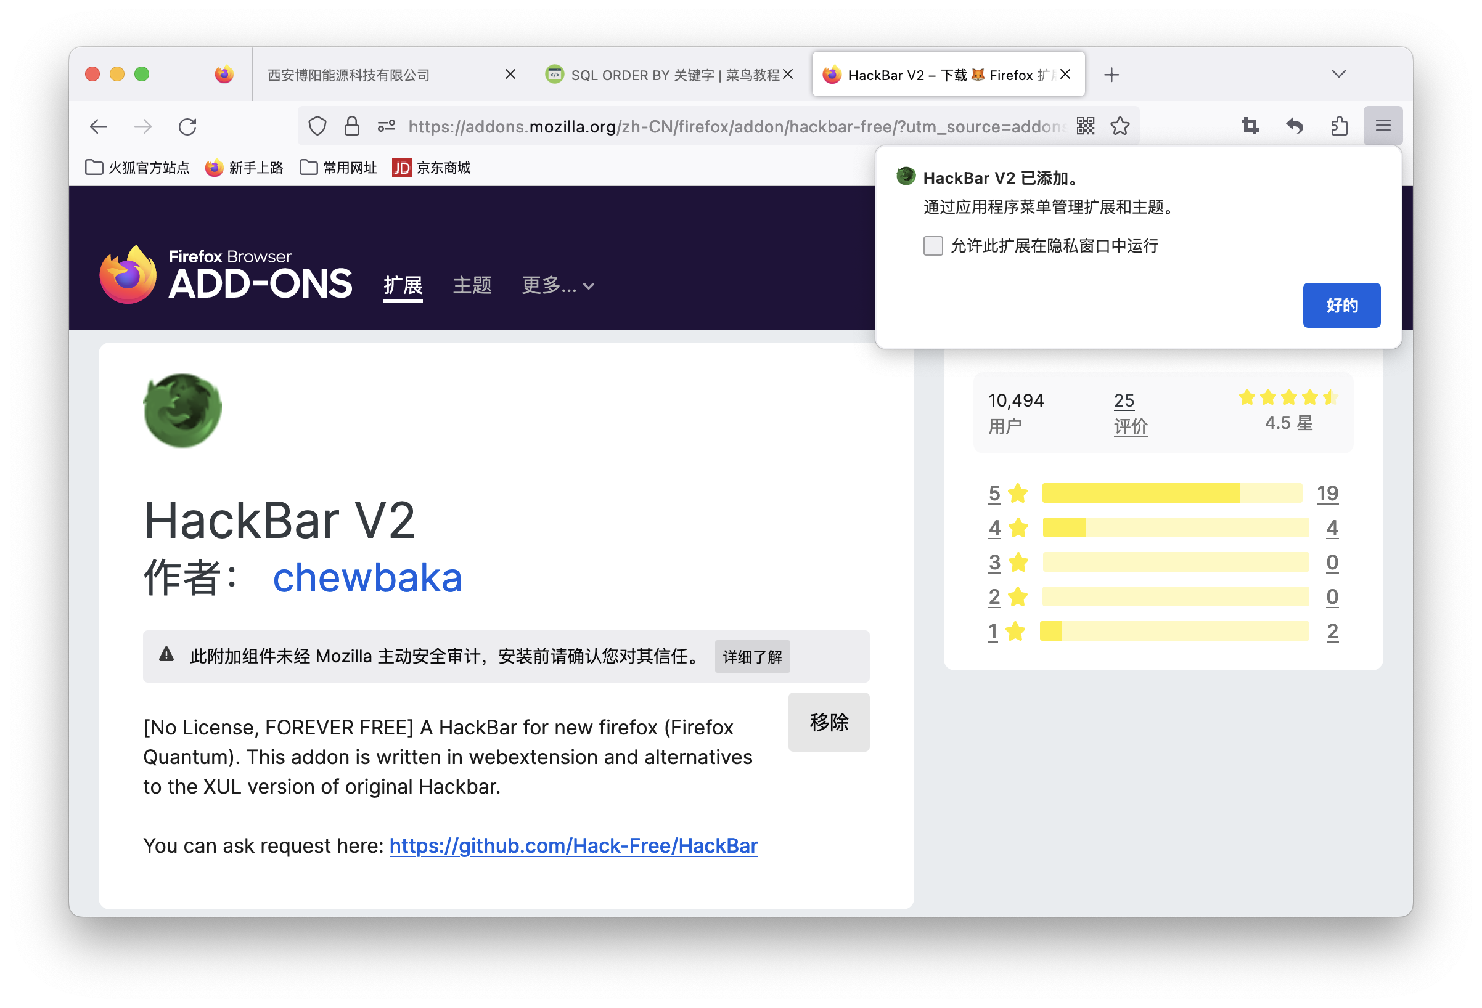
Task: Switch to SQL ORDER BY 菜鸟教程 tab
Action: tap(669, 75)
